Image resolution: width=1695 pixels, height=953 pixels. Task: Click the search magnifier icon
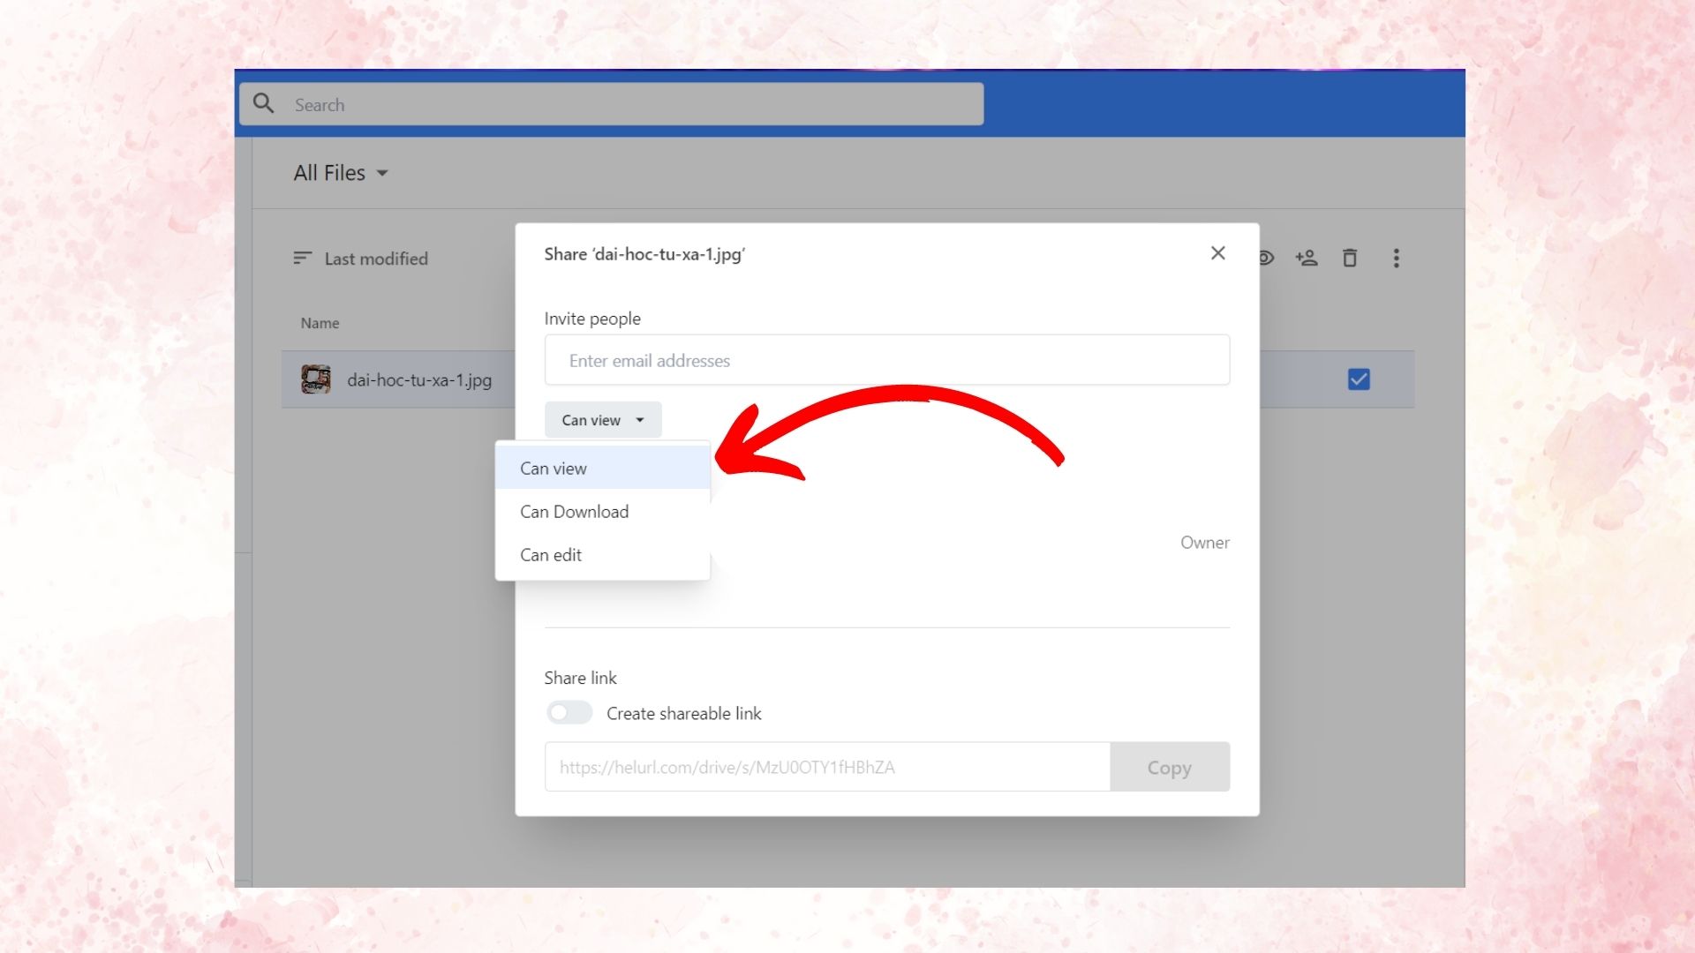[x=263, y=104]
